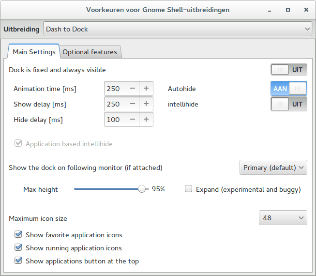Click the Autohide label
This screenshot has width=316, height=276.
pyautogui.click(x=182, y=89)
